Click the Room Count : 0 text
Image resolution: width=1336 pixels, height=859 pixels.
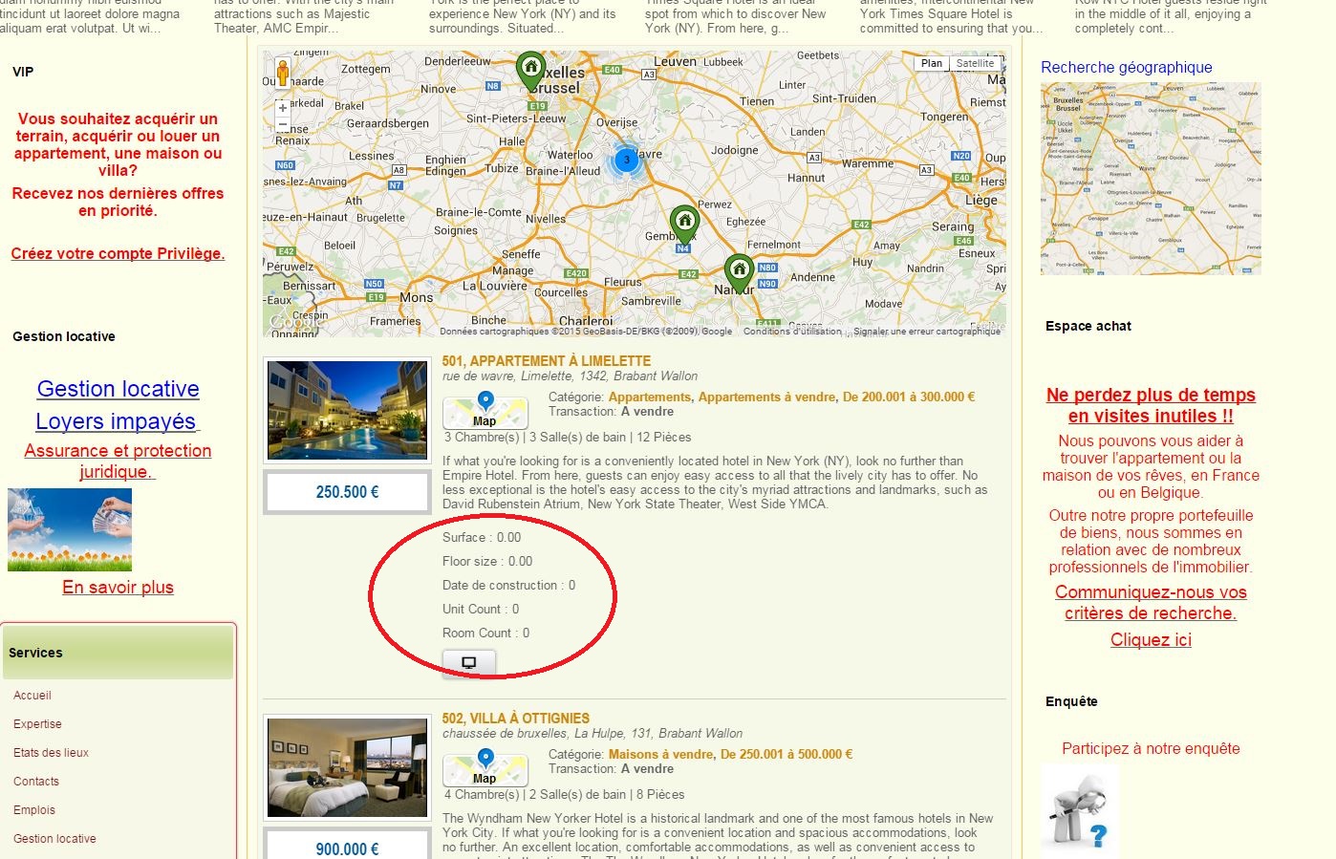[485, 634]
